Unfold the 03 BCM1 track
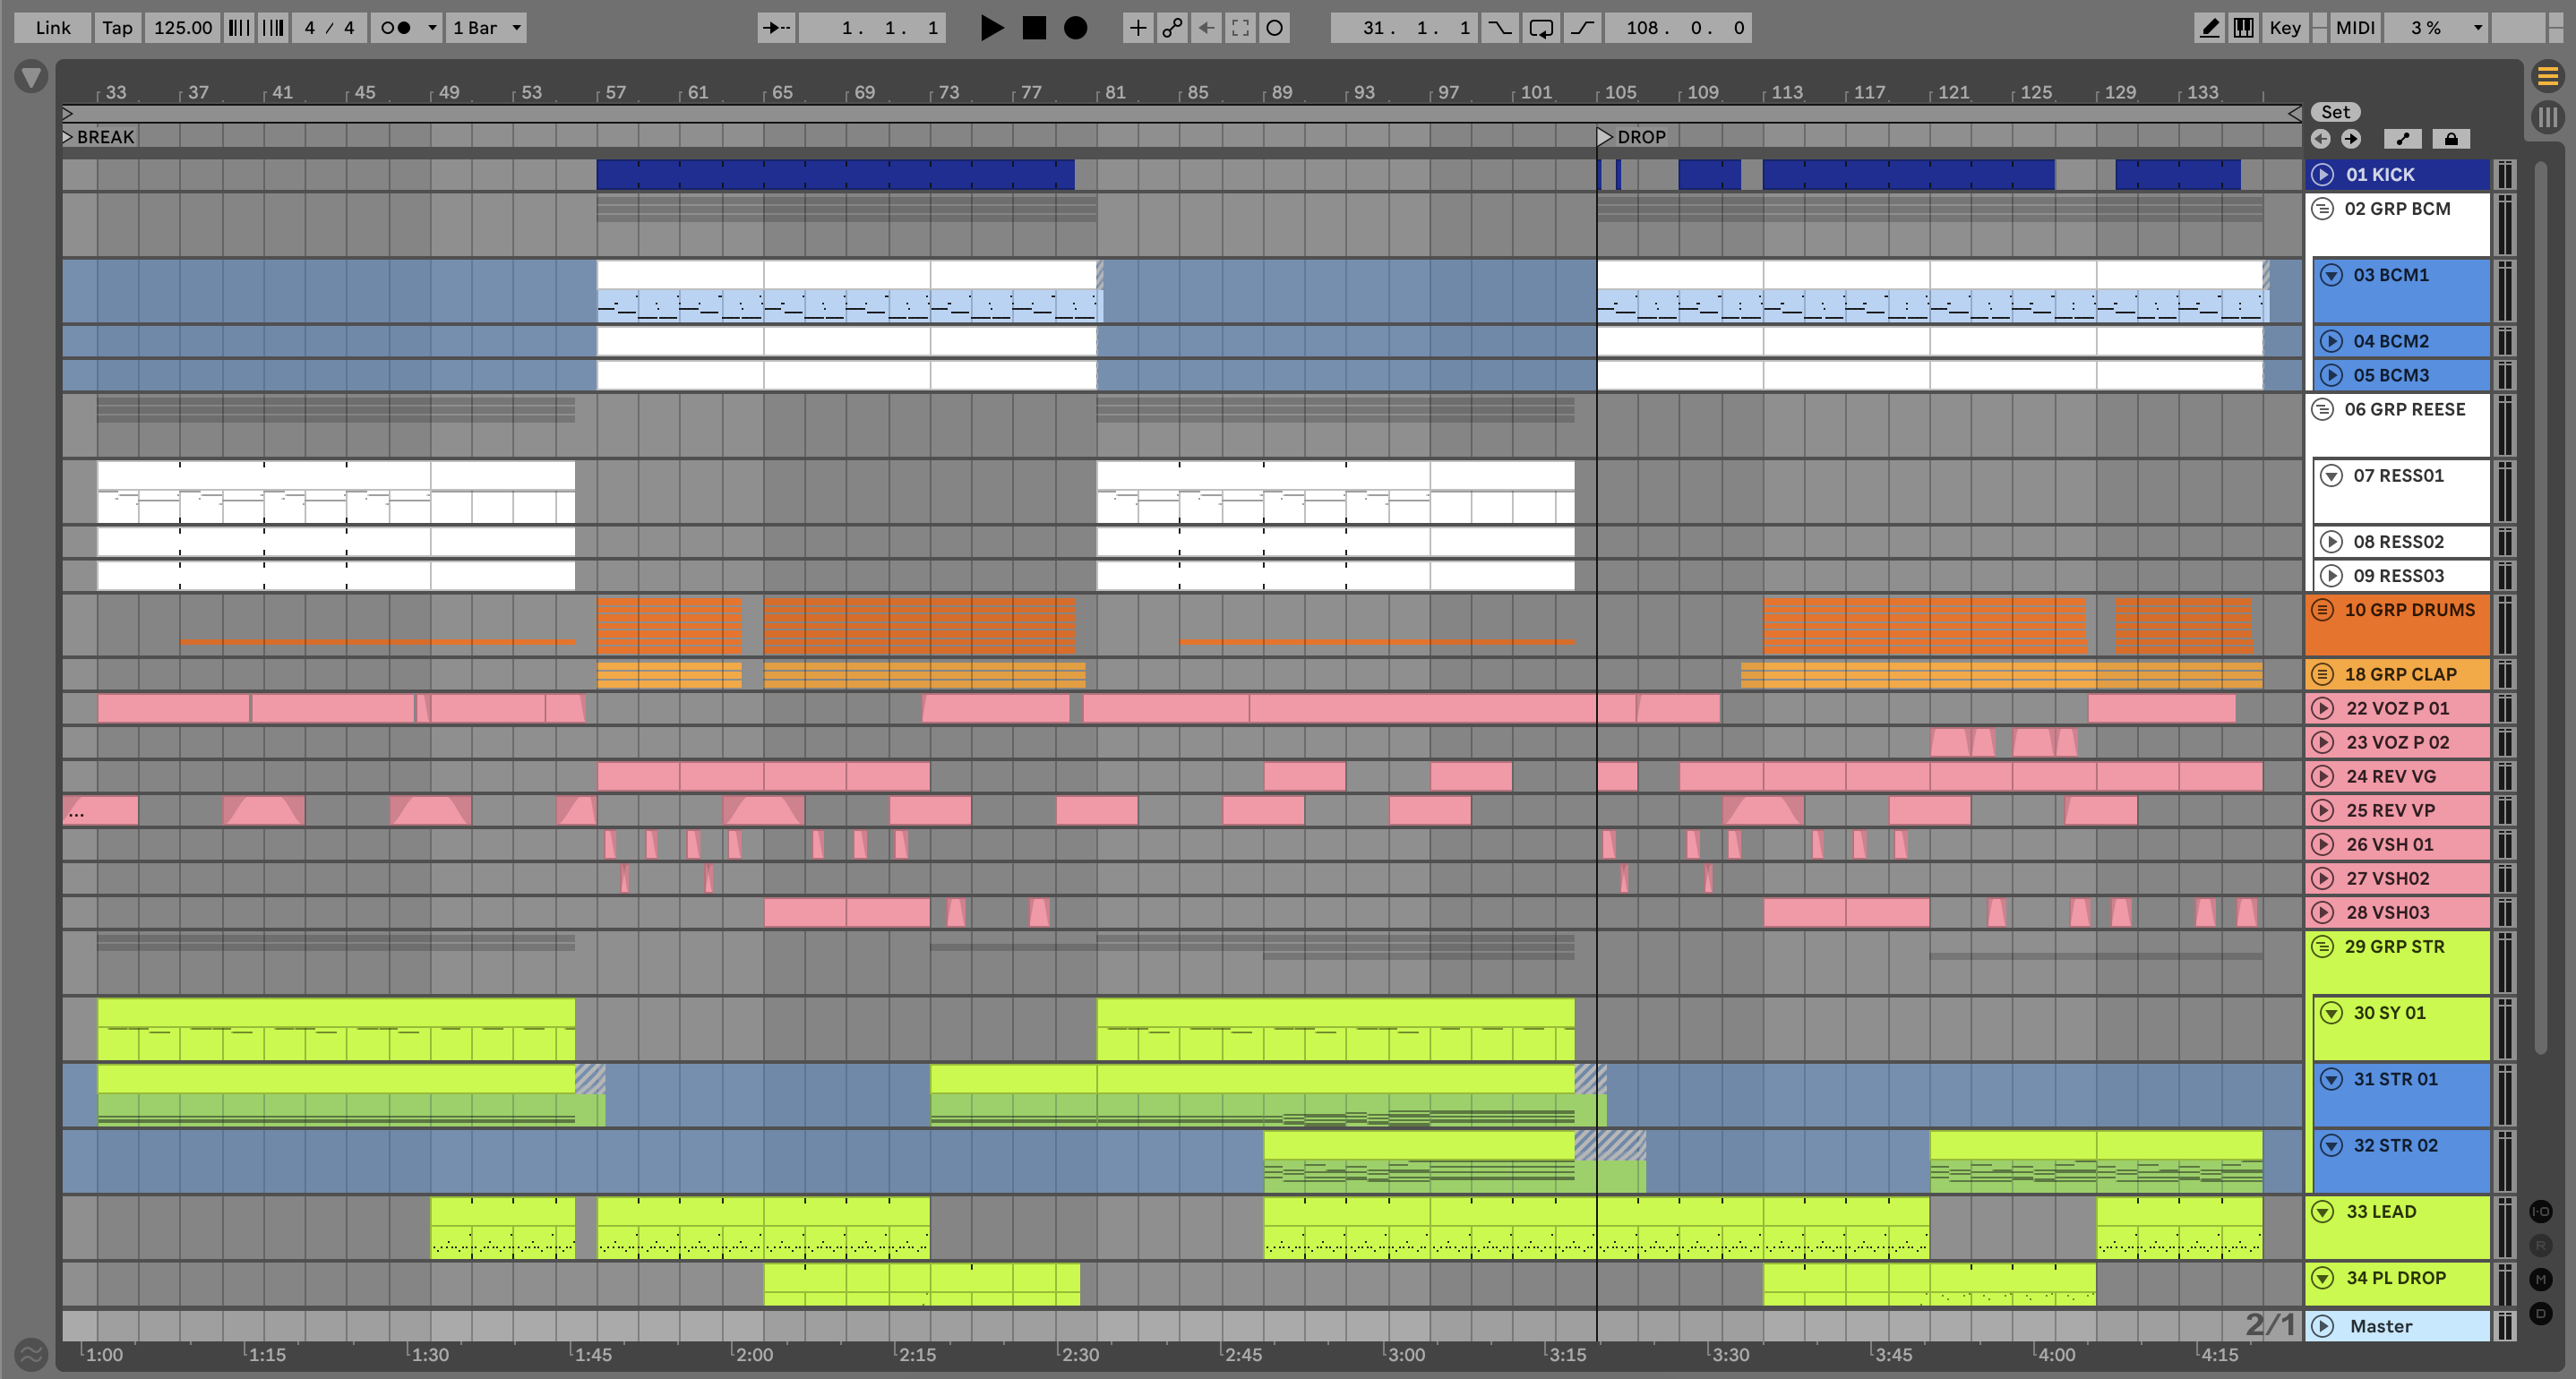2576x1379 pixels. tap(2331, 275)
